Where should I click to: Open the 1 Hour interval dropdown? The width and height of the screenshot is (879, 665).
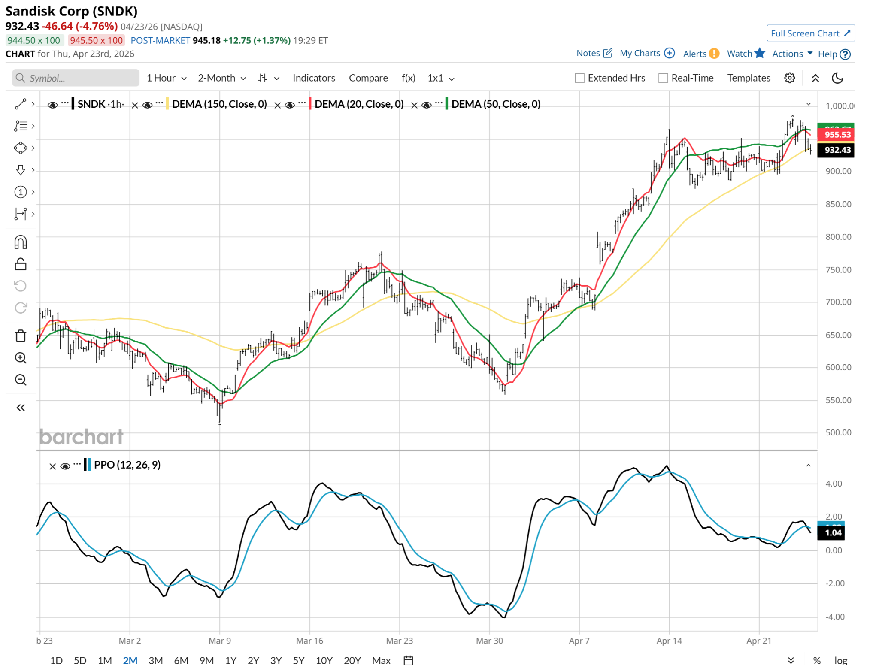click(x=167, y=78)
